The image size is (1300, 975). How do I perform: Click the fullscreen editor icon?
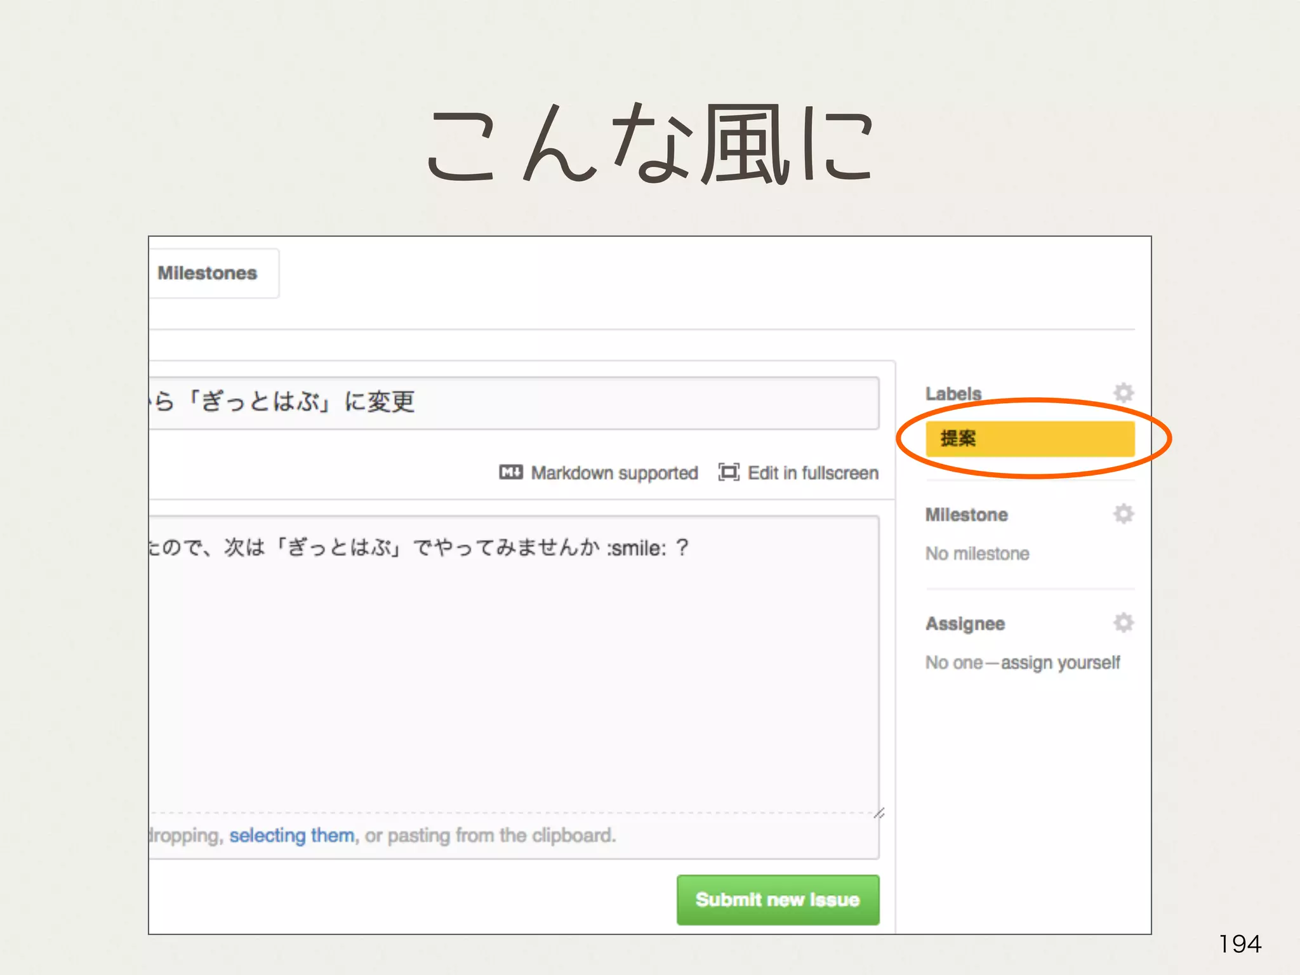[728, 472]
